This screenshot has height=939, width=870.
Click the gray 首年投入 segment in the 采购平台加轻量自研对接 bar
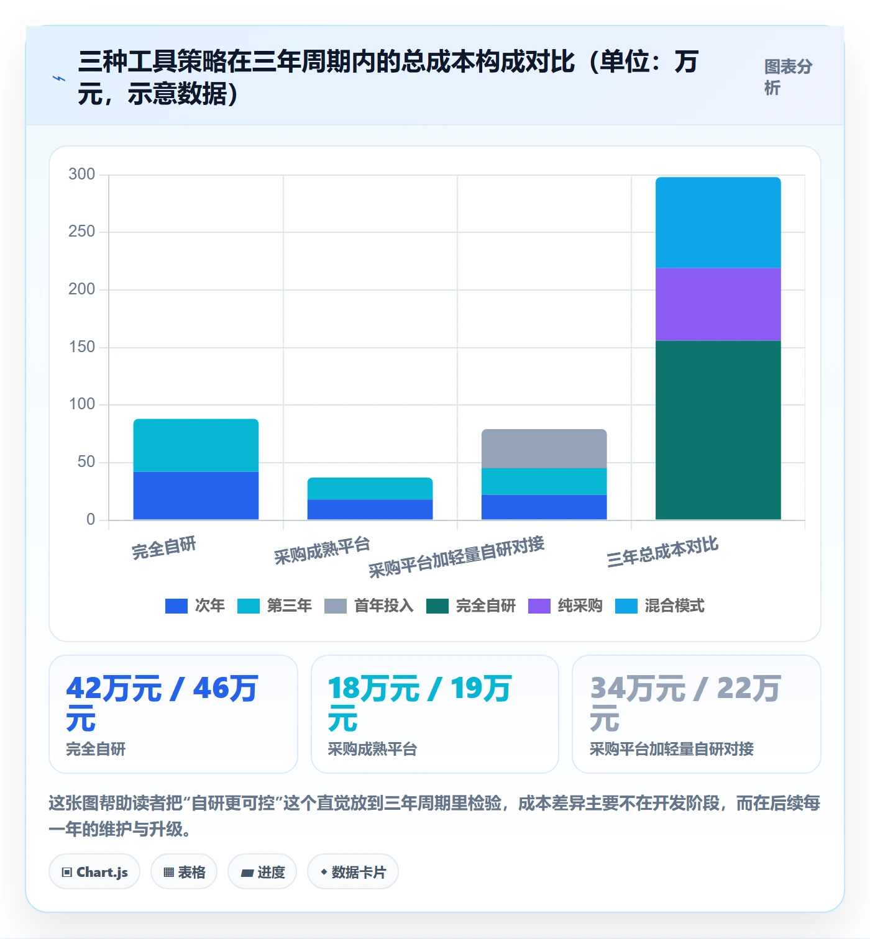coord(544,448)
